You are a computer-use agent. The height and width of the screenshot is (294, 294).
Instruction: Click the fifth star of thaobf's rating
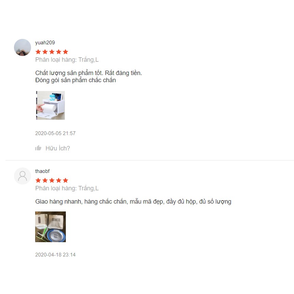pos(65,180)
